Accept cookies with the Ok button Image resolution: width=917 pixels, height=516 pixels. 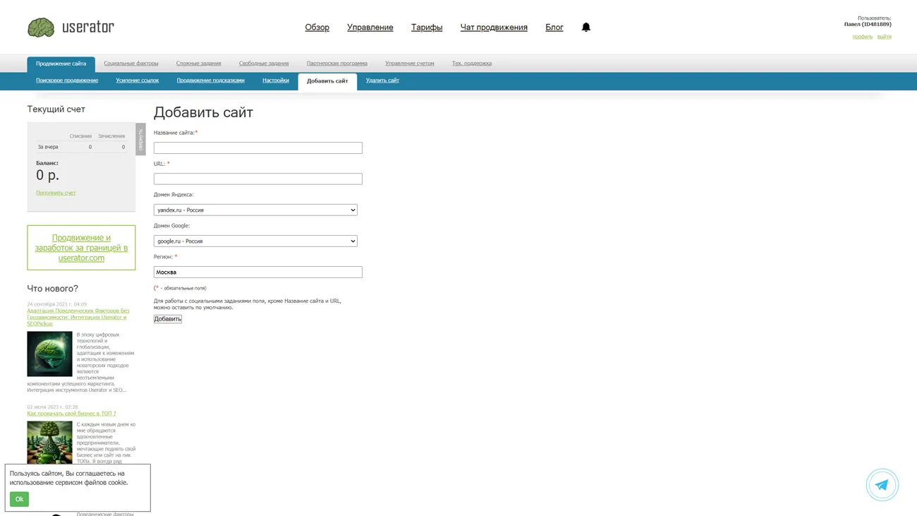pyautogui.click(x=19, y=499)
